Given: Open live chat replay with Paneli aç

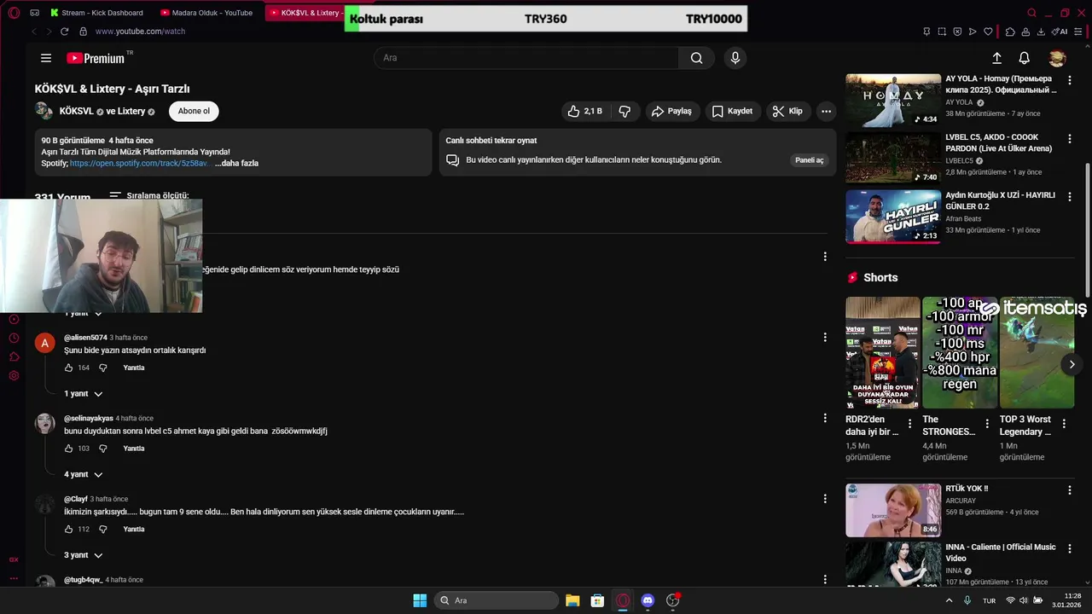Looking at the screenshot, I should tap(810, 160).
